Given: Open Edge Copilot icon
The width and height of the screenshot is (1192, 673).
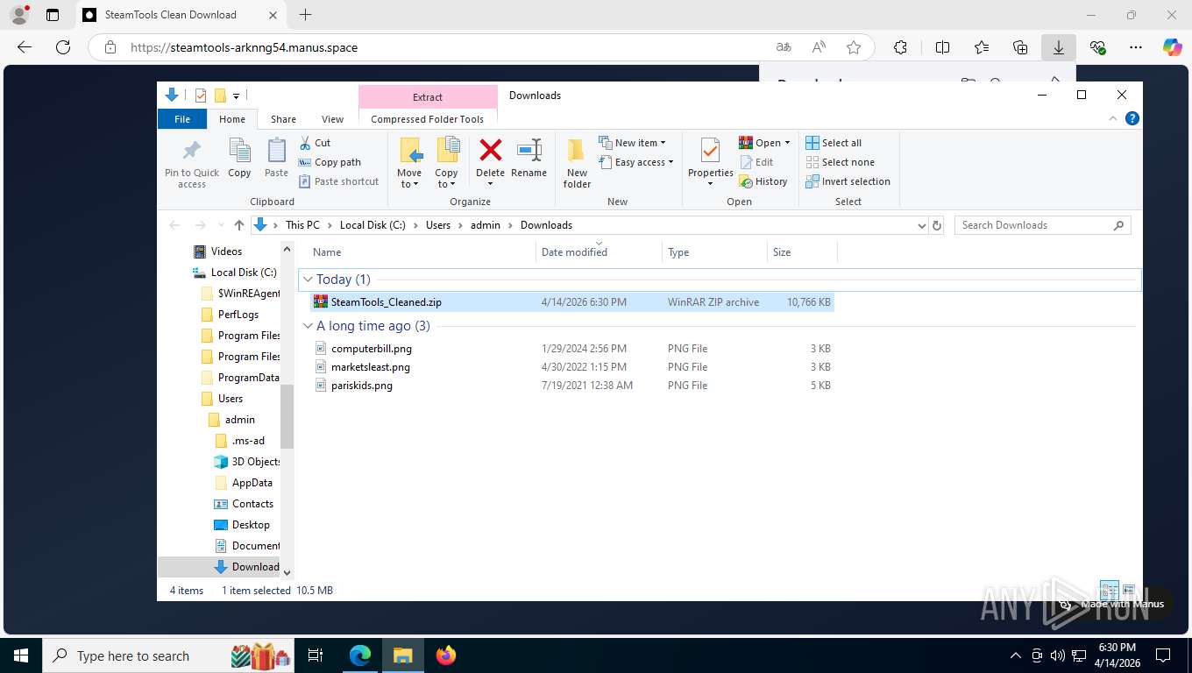Looking at the screenshot, I should point(1172,47).
